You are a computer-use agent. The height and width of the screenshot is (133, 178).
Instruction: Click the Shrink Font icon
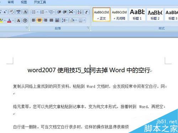5,12
